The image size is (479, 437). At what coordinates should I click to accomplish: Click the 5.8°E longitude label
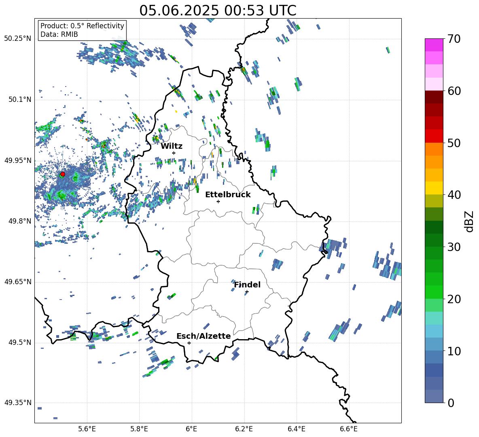(139, 429)
